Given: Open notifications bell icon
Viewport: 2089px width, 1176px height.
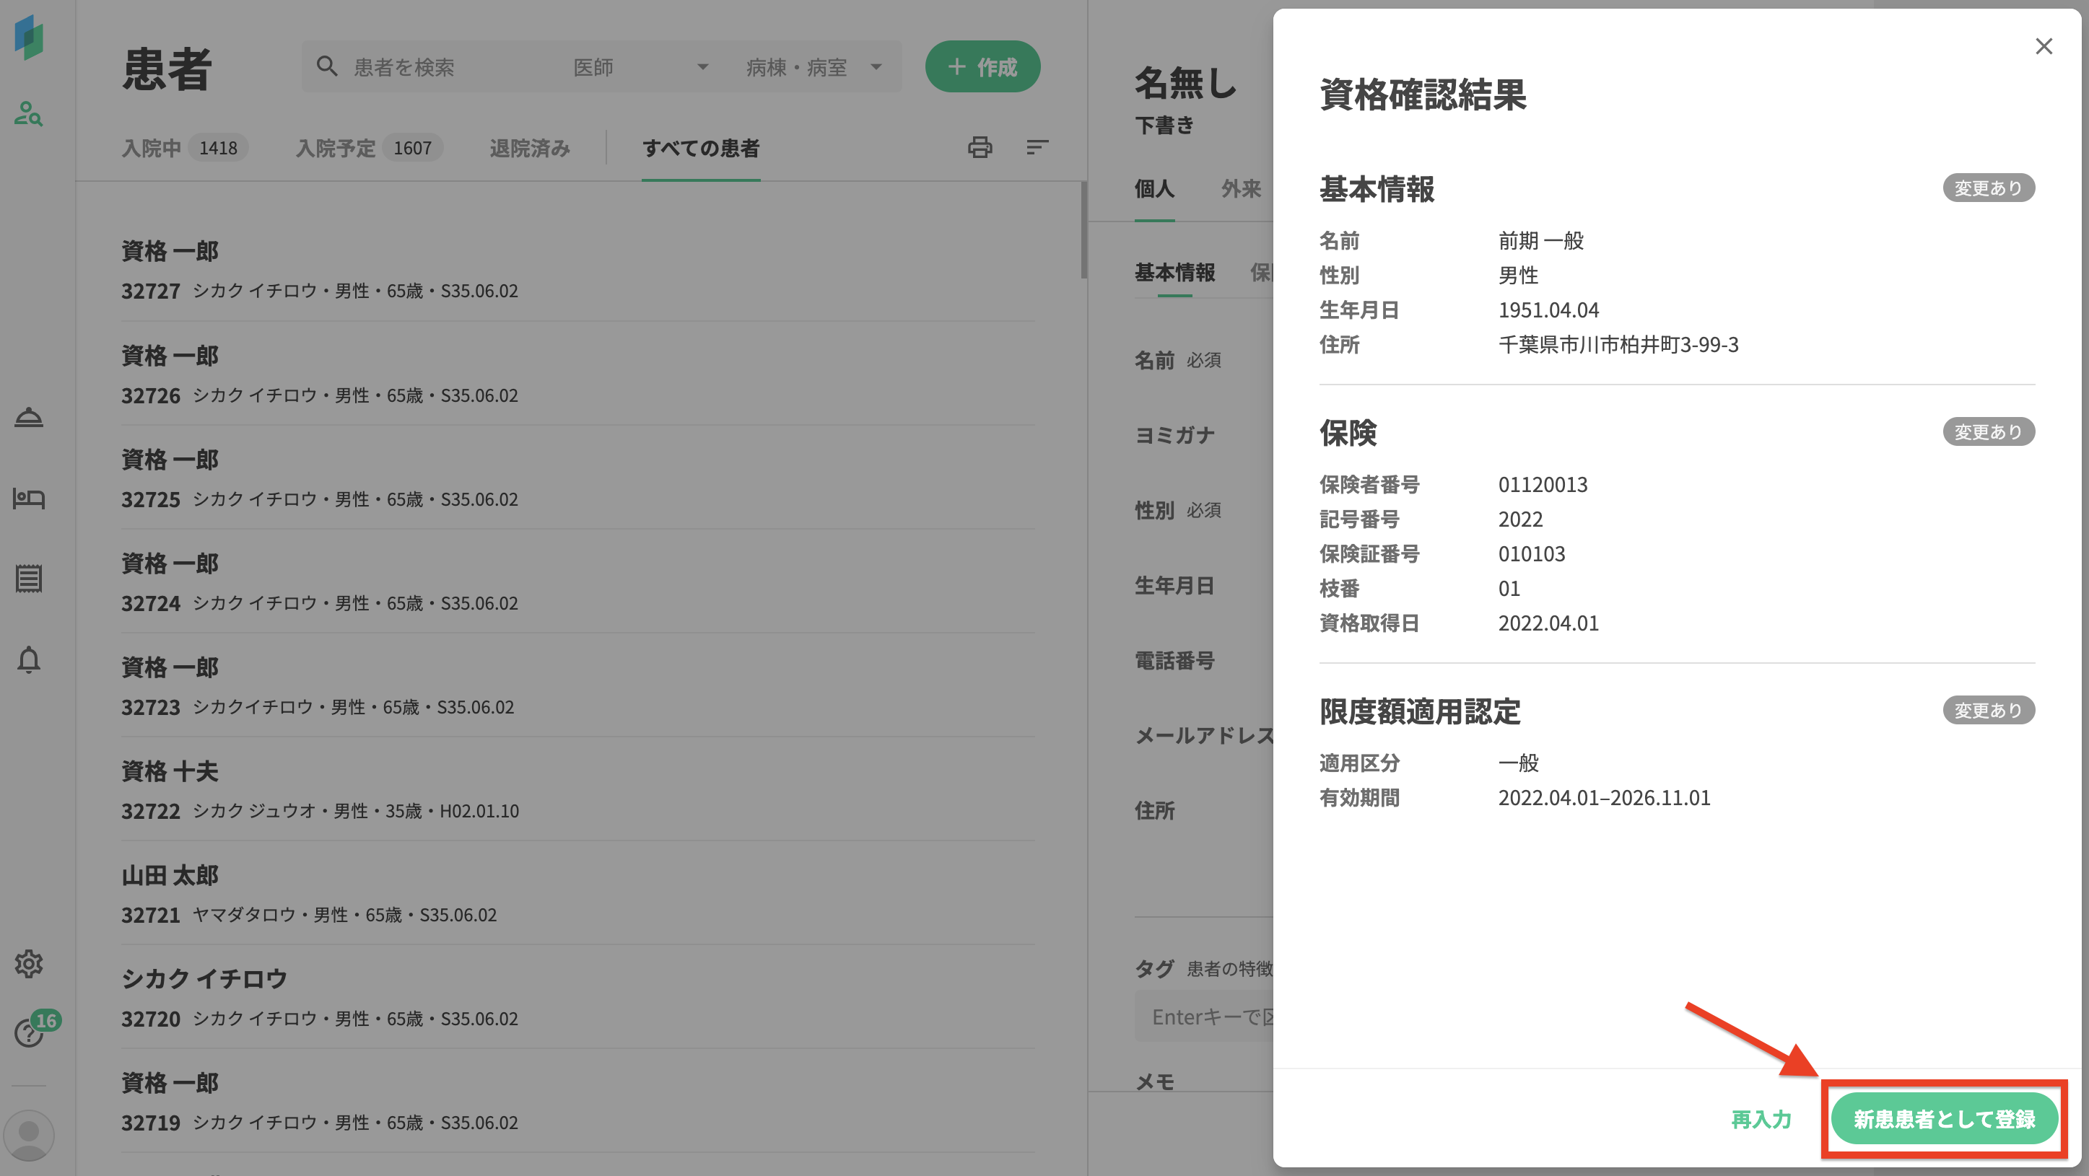Looking at the screenshot, I should pos(28,659).
